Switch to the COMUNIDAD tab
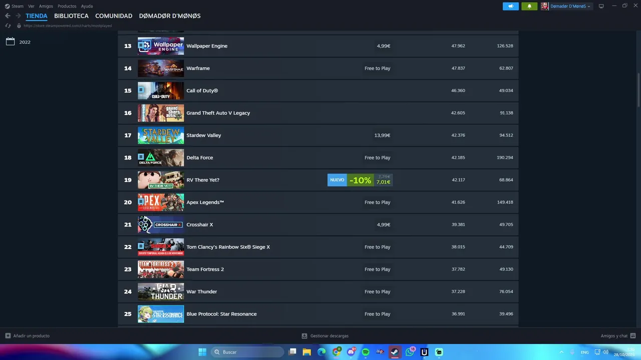 coord(114,16)
